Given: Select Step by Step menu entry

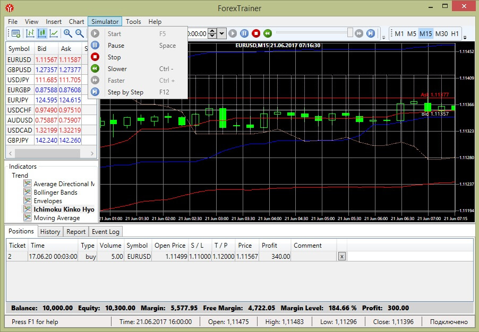Looking at the screenshot, I should (125, 92).
